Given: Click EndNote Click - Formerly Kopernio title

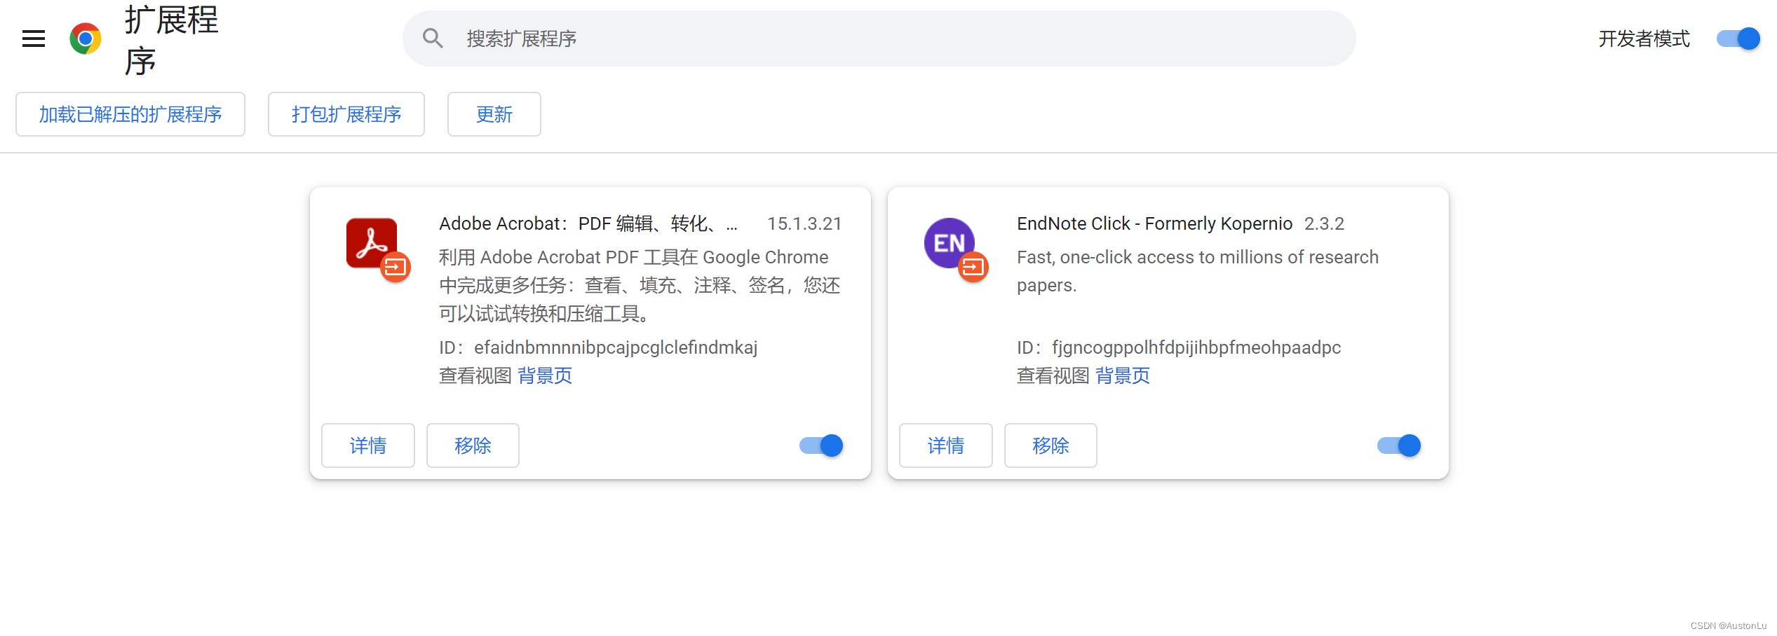Looking at the screenshot, I should [1154, 223].
